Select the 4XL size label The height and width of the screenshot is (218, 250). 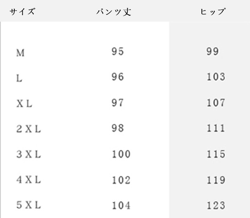[28, 180]
